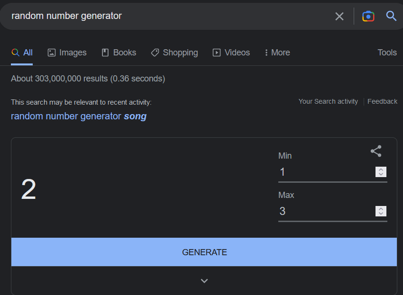Show the Videos results tab

[231, 53]
